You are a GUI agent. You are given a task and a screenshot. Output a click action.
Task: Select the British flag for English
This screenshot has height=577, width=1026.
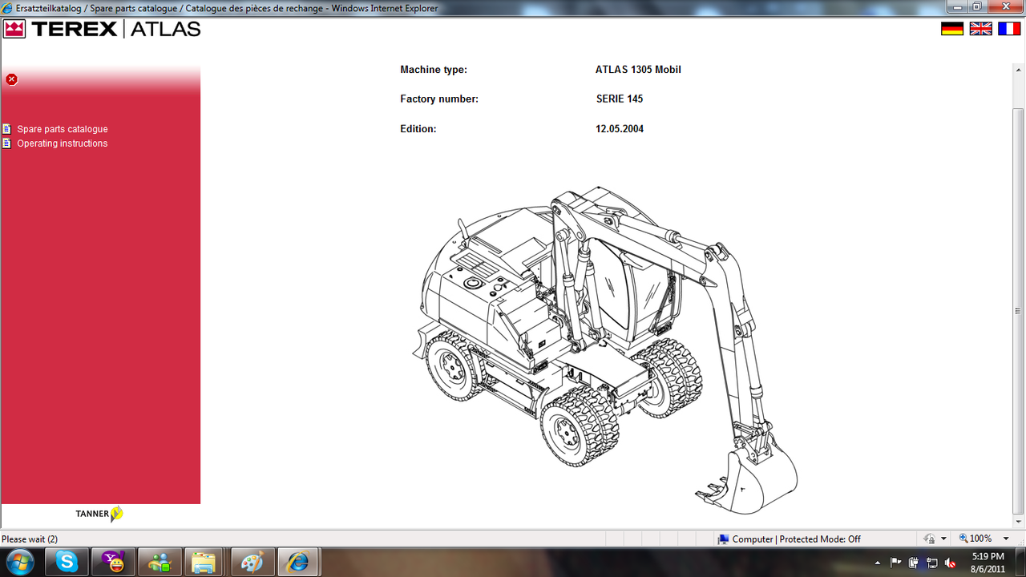(x=980, y=29)
